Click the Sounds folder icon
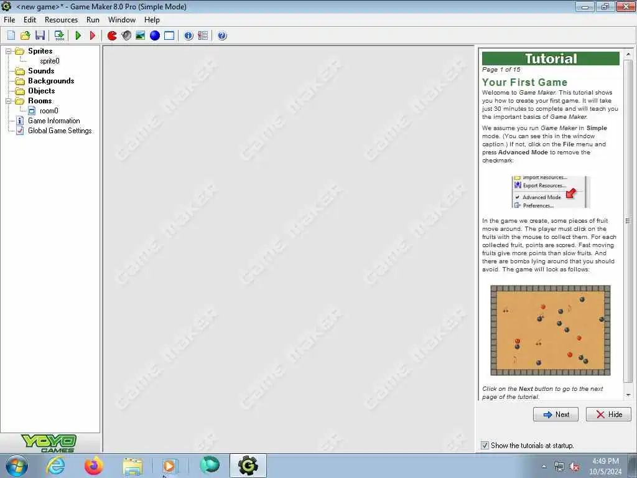 click(x=19, y=71)
